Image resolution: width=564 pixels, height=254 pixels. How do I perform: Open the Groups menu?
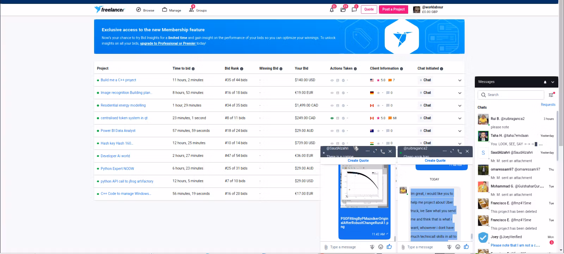[198, 10]
